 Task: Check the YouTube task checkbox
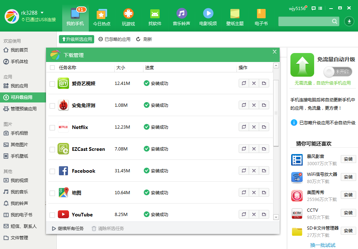(52, 215)
